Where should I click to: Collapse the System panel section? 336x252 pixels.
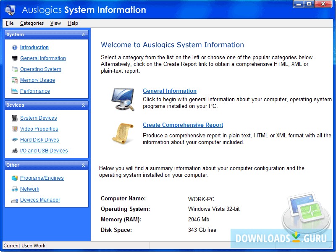(x=83, y=34)
